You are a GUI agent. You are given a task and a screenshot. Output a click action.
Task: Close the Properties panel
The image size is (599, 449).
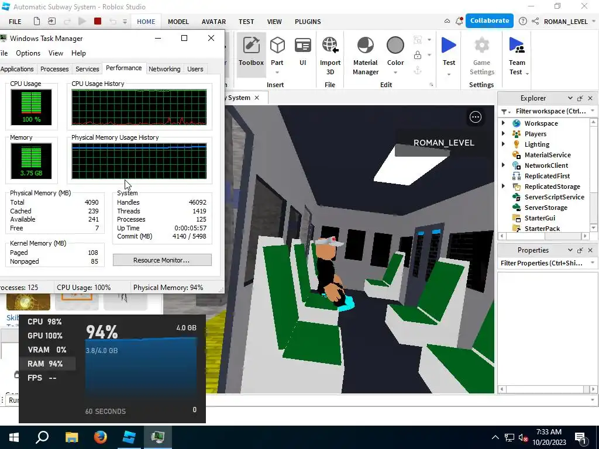pyautogui.click(x=590, y=250)
